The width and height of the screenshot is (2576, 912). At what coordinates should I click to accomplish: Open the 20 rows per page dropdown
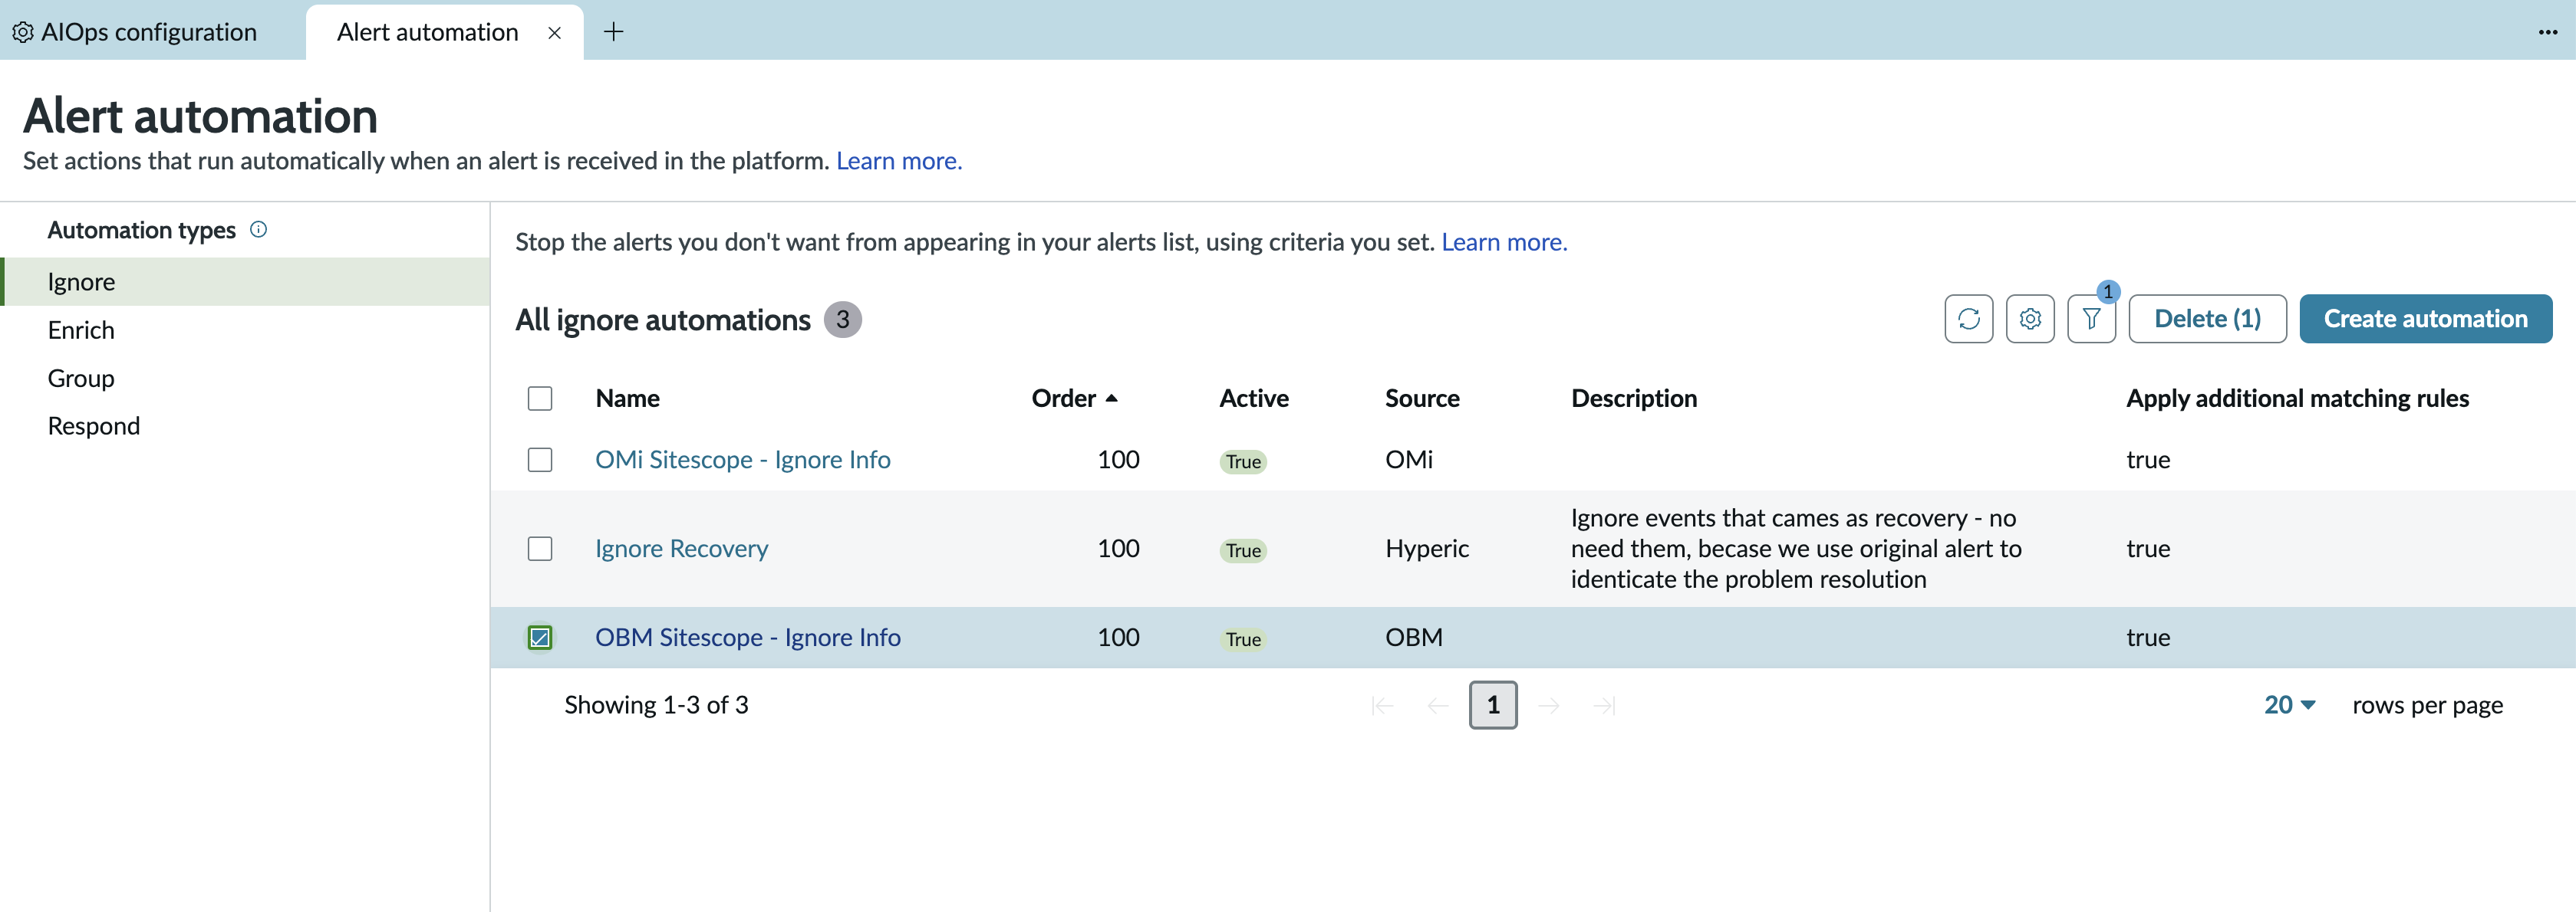tap(2289, 705)
